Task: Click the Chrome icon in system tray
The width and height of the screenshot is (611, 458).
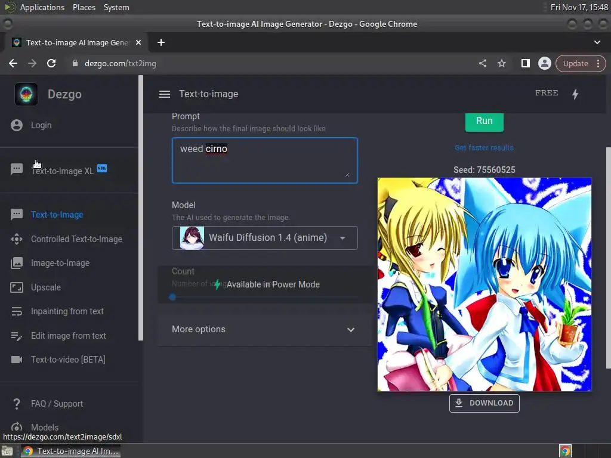Action: point(566,451)
